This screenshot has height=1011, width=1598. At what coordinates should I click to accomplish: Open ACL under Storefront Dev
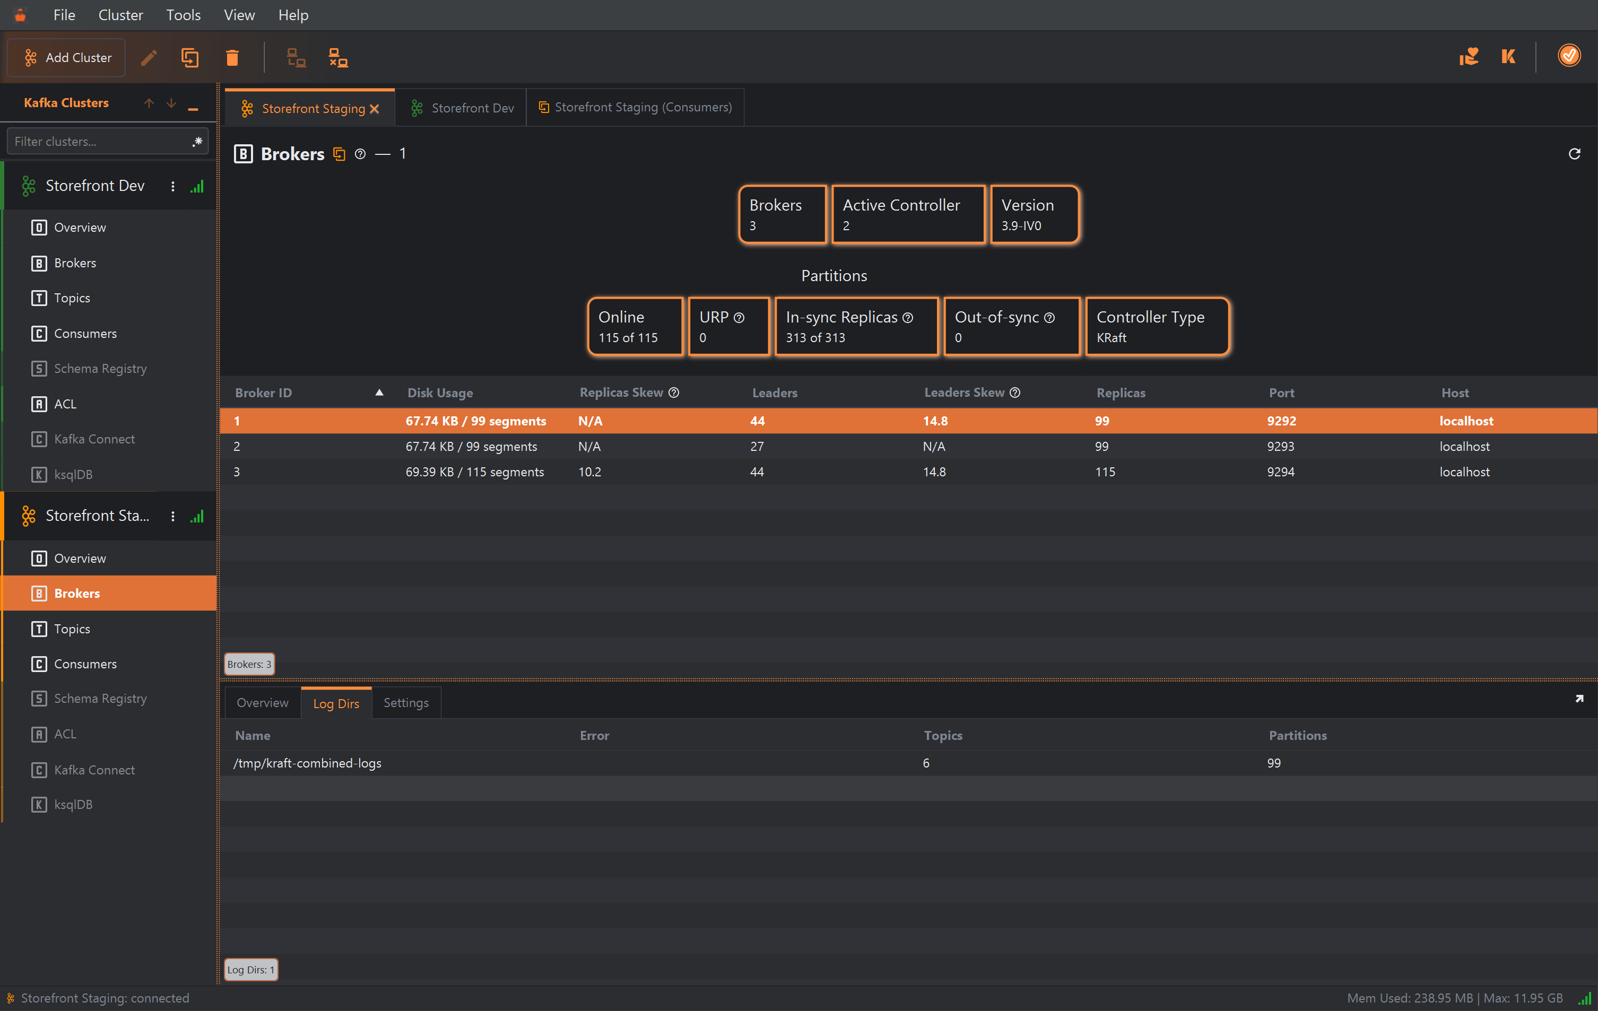(x=109, y=404)
